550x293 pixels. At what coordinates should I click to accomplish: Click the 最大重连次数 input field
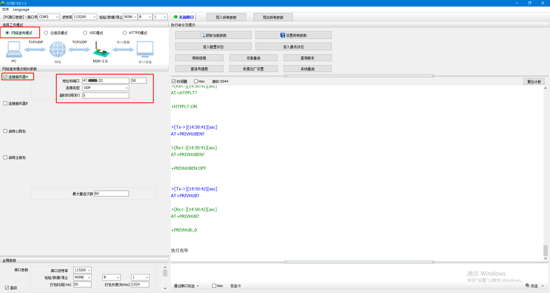[x=111, y=194]
